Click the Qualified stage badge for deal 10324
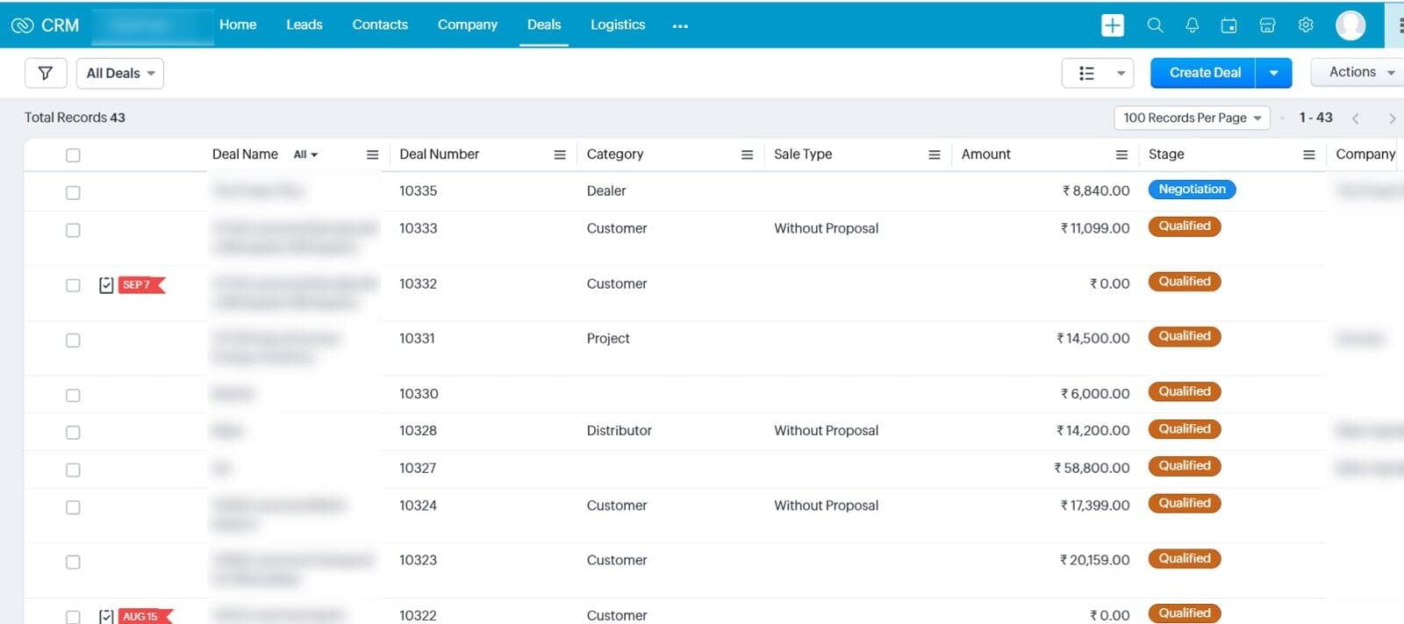Image resolution: width=1404 pixels, height=624 pixels. click(1185, 504)
